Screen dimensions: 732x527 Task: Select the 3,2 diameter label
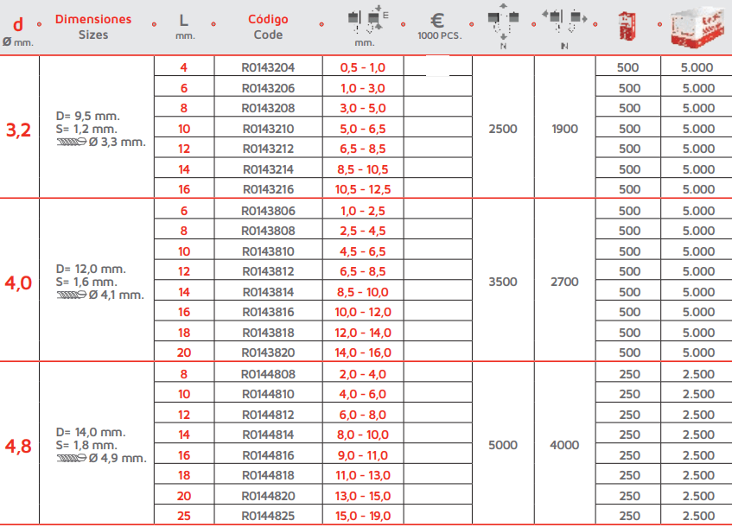(18, 130)
